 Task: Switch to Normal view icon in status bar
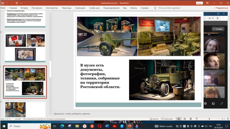pos(179,119)
